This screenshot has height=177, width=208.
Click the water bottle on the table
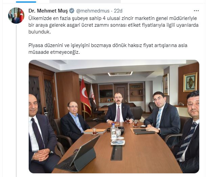(x=114, y=132)
